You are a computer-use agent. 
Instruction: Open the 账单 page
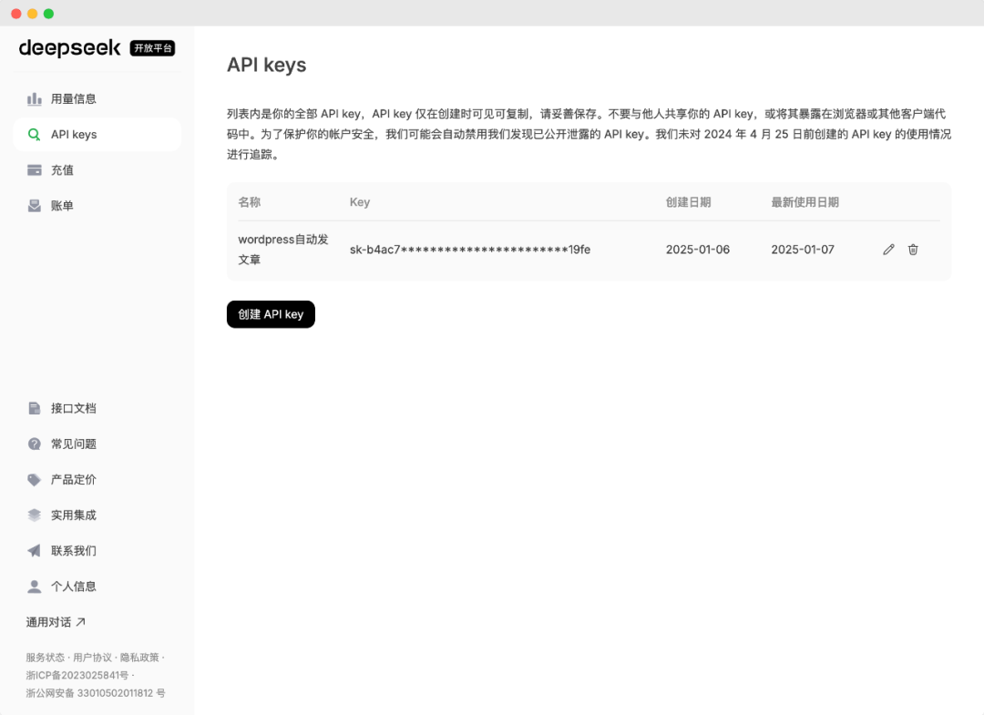point(97,206)
